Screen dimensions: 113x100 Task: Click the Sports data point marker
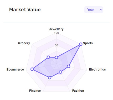(81, 44)
